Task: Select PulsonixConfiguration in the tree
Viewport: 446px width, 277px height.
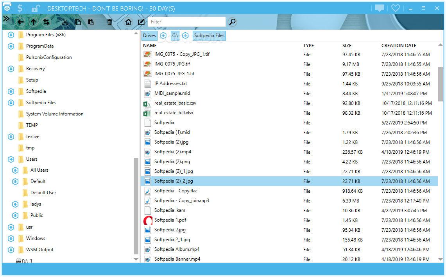Action: [x=49, y=57]
